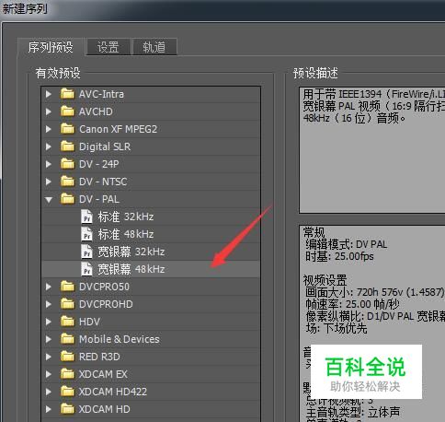Screen dimensions: 445x422
Task: Expand the XDCAM HD422 arrow
Action: tap(49, 392)
